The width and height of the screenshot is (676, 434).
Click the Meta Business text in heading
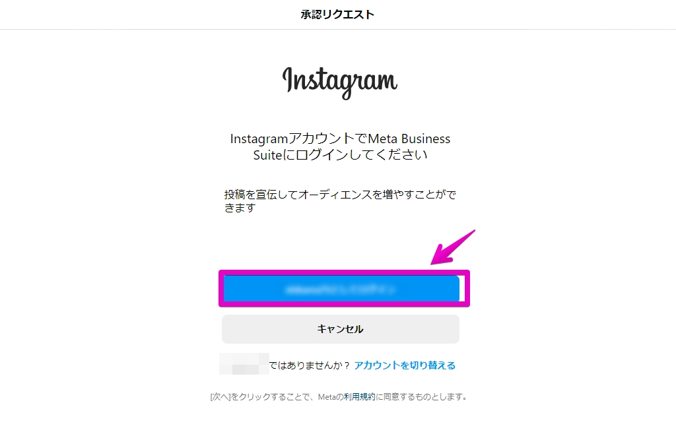tap(409, 139)
